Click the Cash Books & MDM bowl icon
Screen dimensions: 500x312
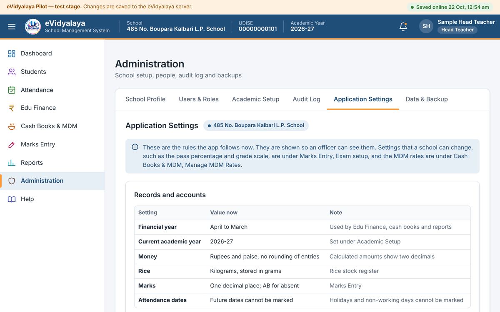[x=12, y=126]
